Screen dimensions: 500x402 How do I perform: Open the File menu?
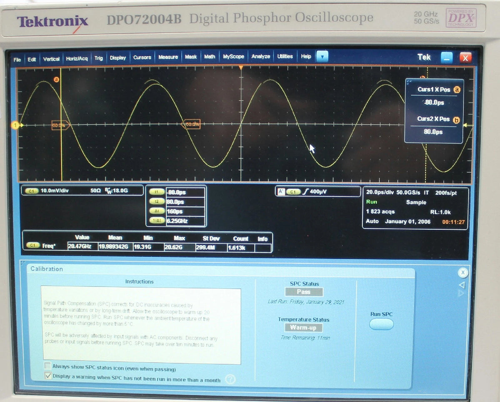(17, 60)
